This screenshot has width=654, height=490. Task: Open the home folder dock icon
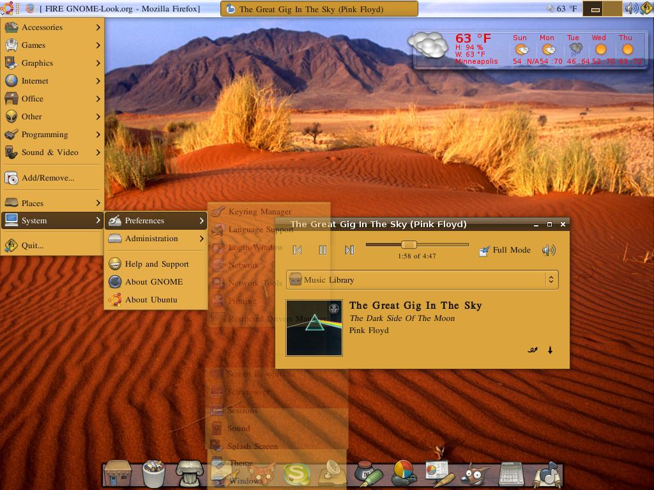(x=118, y=473)
